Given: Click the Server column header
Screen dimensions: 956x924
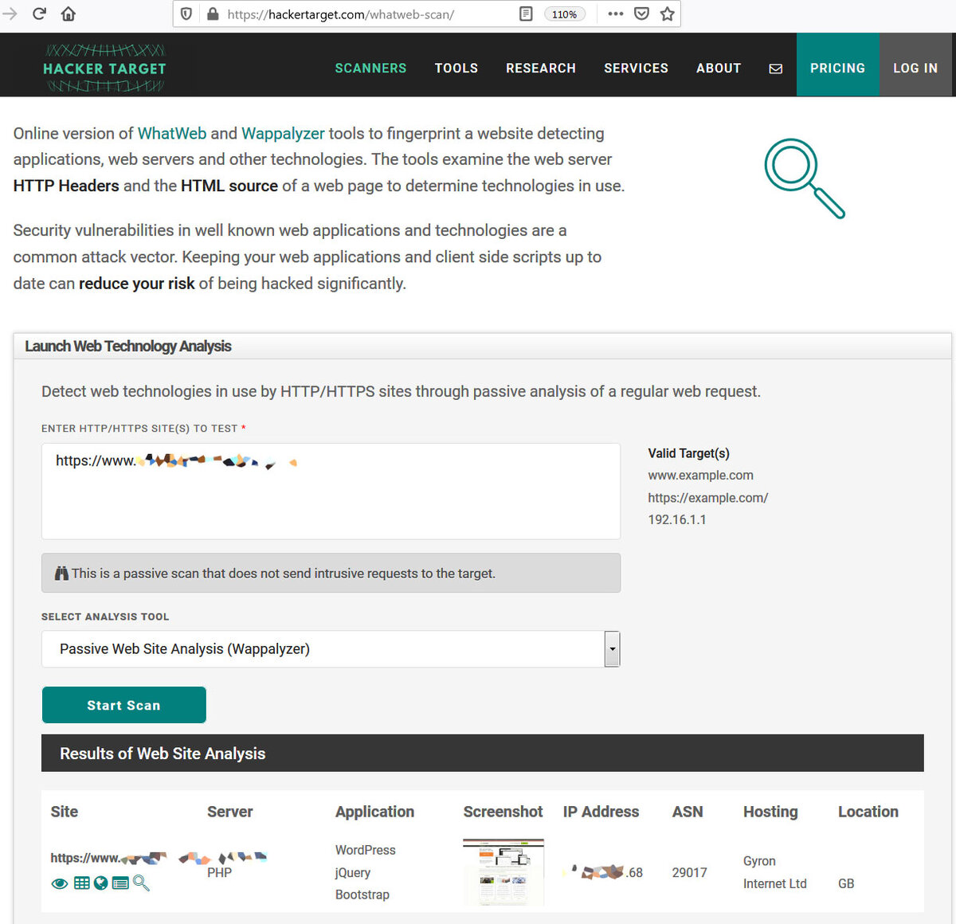Looking at the screenshot, I should [229, 812].
